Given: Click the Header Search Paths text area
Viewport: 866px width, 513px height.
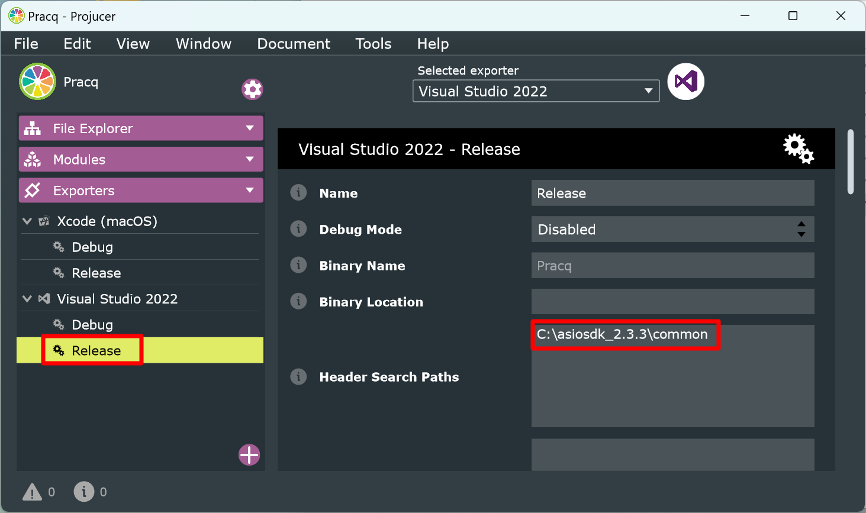Looking at the screenshot, I should 672,376.
